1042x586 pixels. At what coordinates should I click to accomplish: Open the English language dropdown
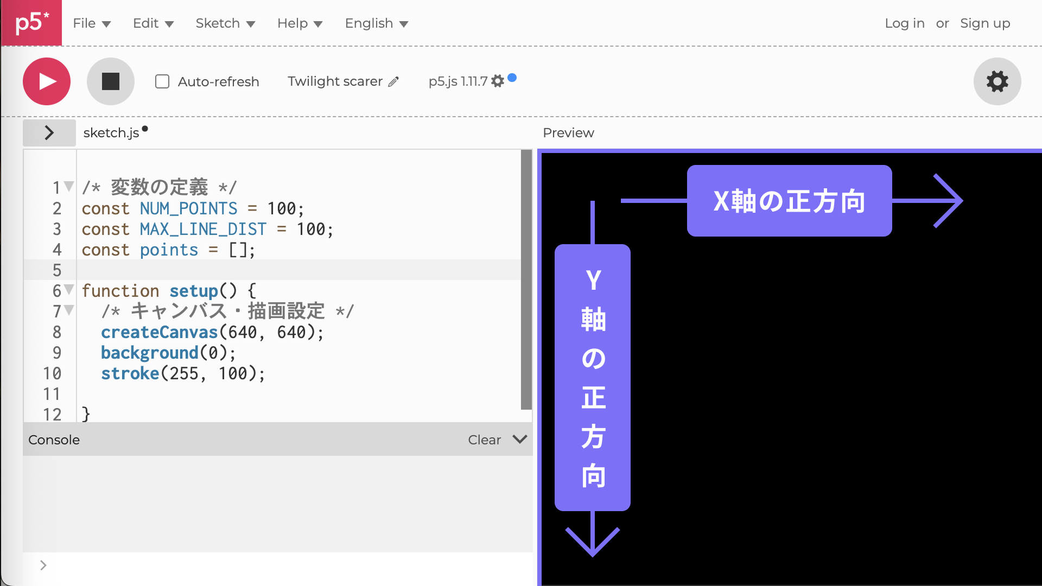click(x=376, y=23)
